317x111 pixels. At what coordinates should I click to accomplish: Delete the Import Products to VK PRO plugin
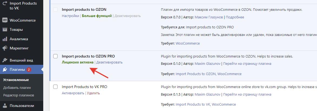point(93,93)
